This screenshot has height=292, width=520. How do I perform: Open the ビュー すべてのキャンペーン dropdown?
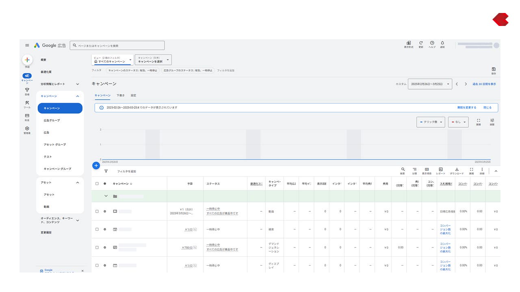click(x=113, y=60)
